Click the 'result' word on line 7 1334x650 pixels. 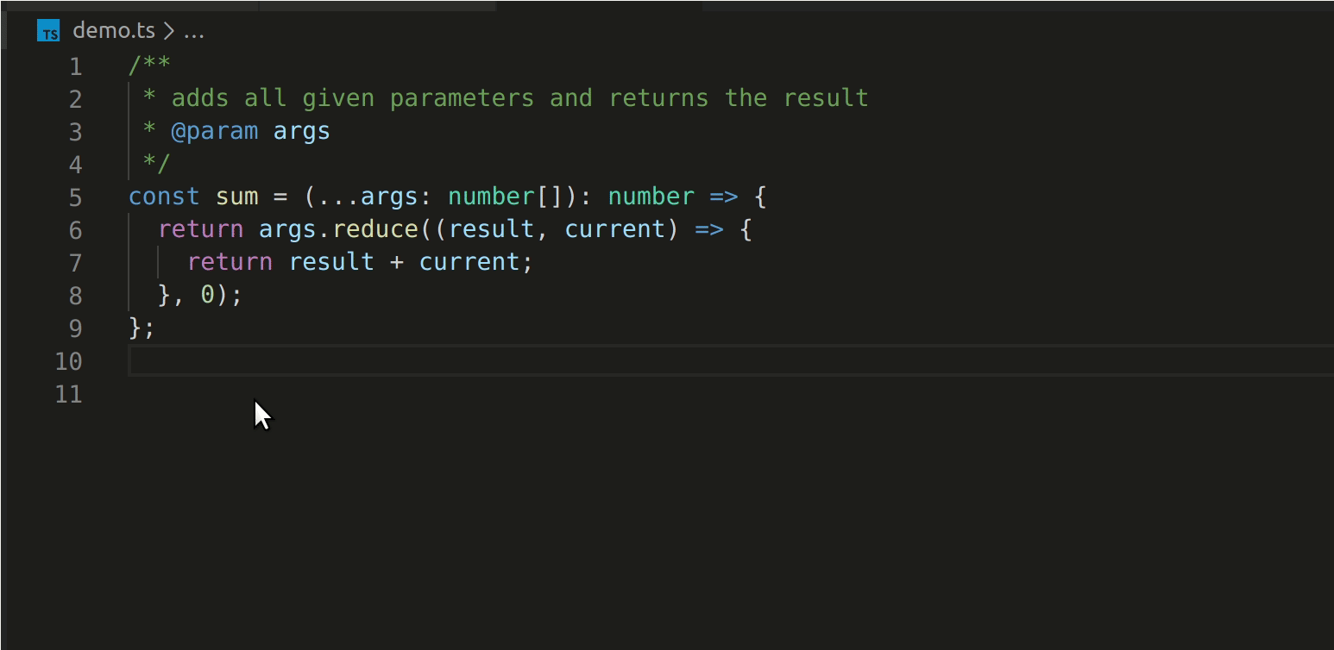[x=331, y=262]
